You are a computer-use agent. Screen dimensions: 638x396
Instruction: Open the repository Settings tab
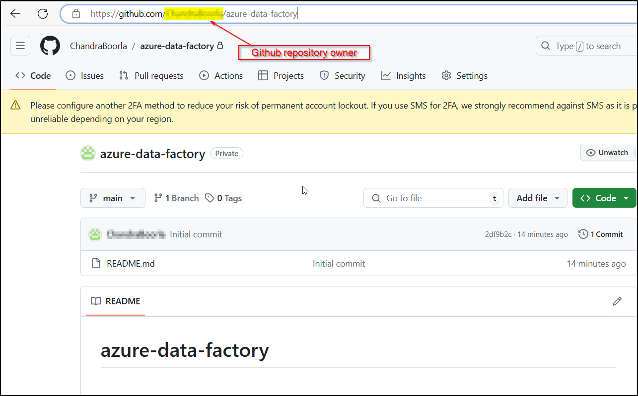(465, 76)
